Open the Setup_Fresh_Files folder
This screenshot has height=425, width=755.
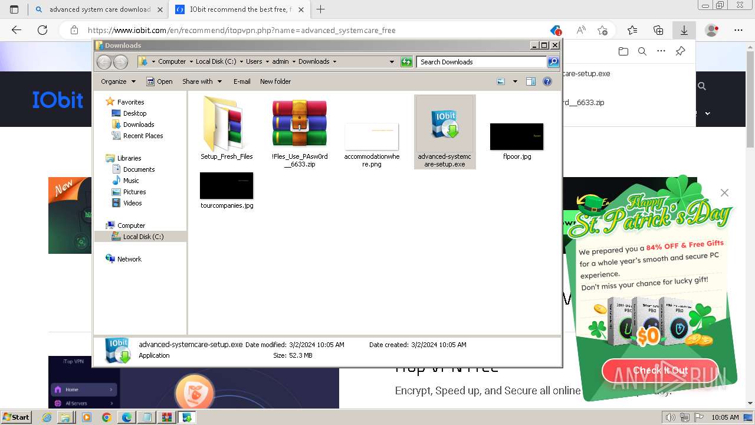[226, 128]
